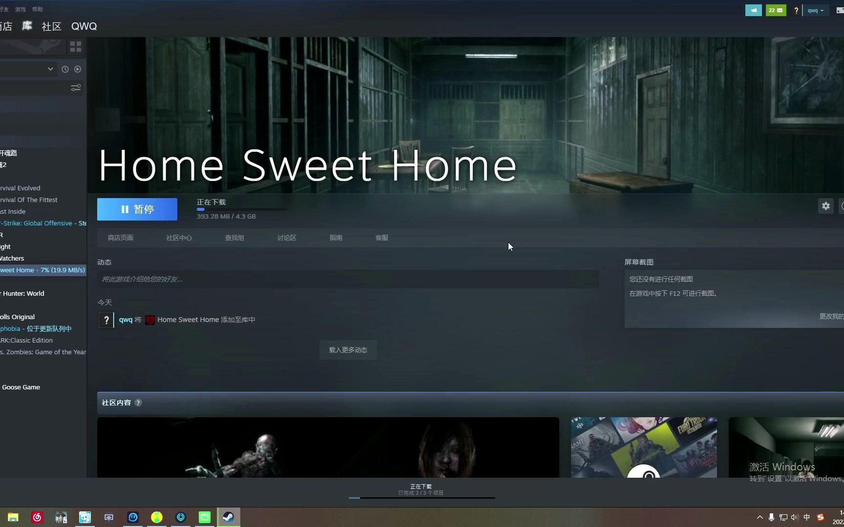Select Counter-Strike: Global Offensive in library

point(43,223)
